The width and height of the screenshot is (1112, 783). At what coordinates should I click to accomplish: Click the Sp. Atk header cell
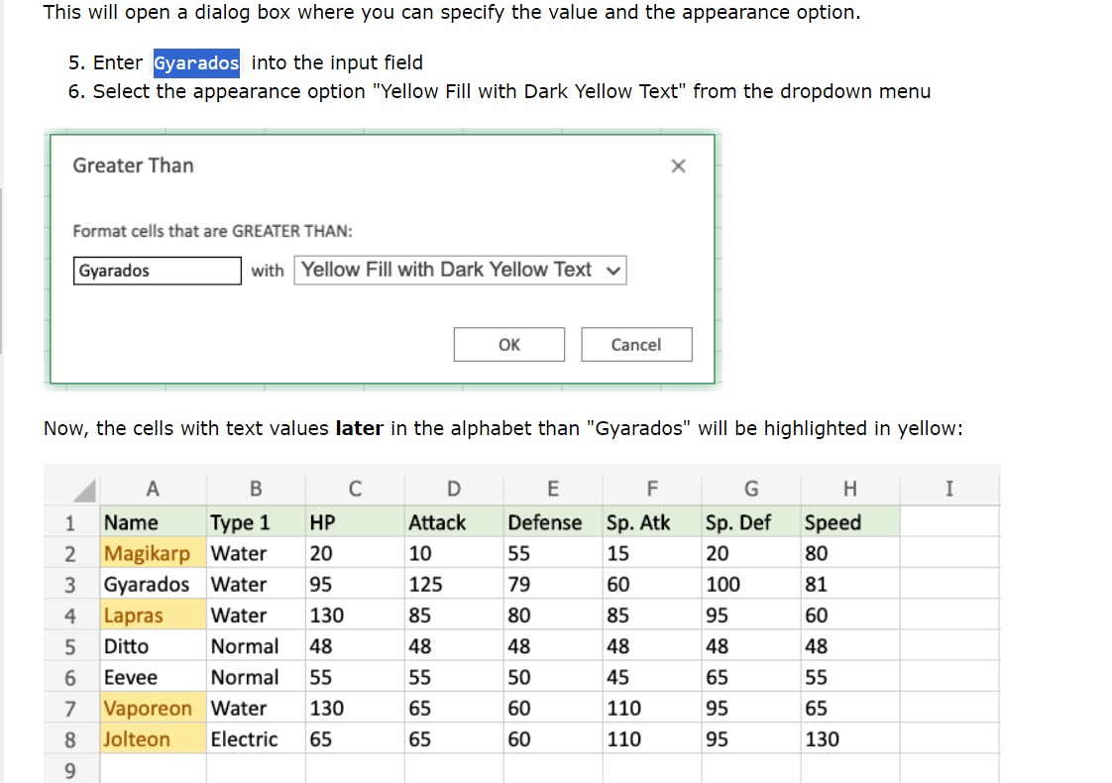638,522
